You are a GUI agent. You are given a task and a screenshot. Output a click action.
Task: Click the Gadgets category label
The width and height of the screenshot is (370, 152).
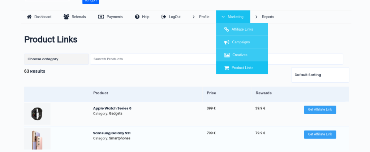pos(116,114)
